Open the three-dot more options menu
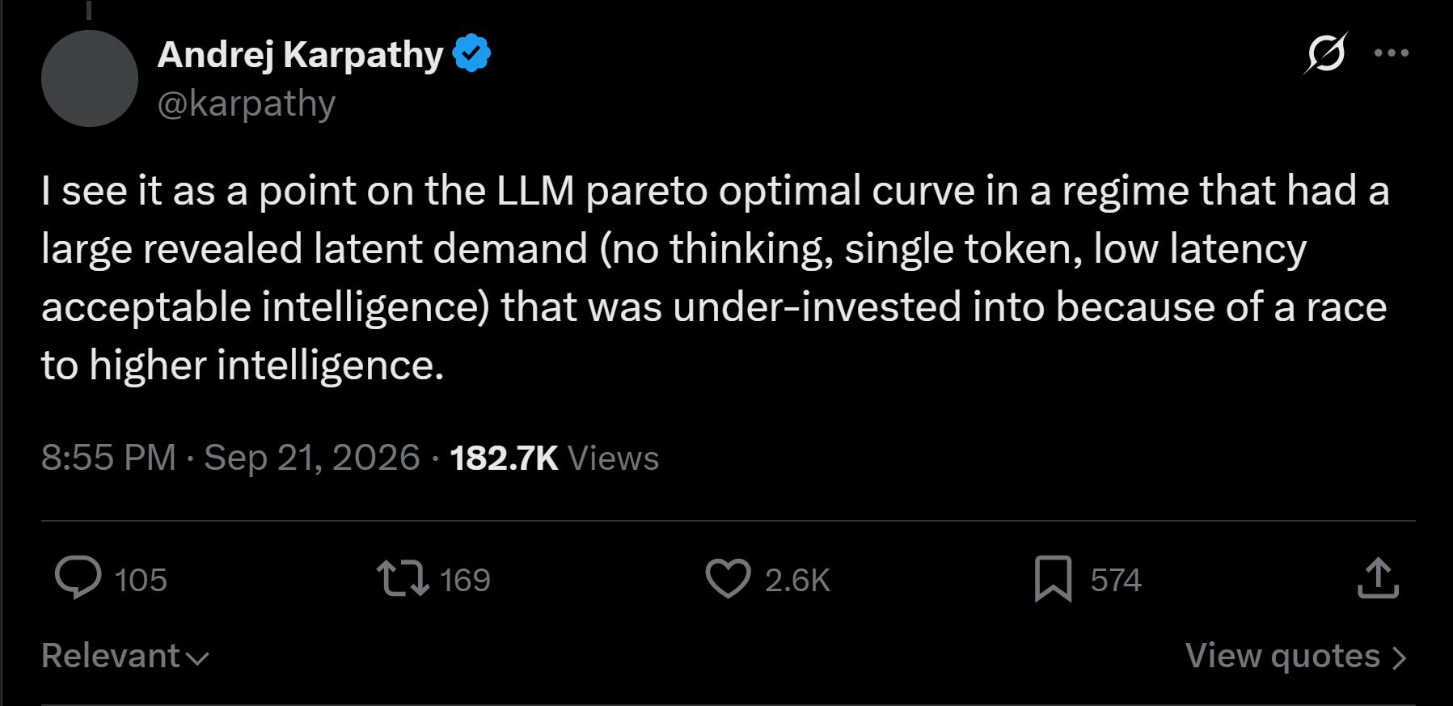Viewport: 1453px width, 706px height. click(x=1392, y=53)
